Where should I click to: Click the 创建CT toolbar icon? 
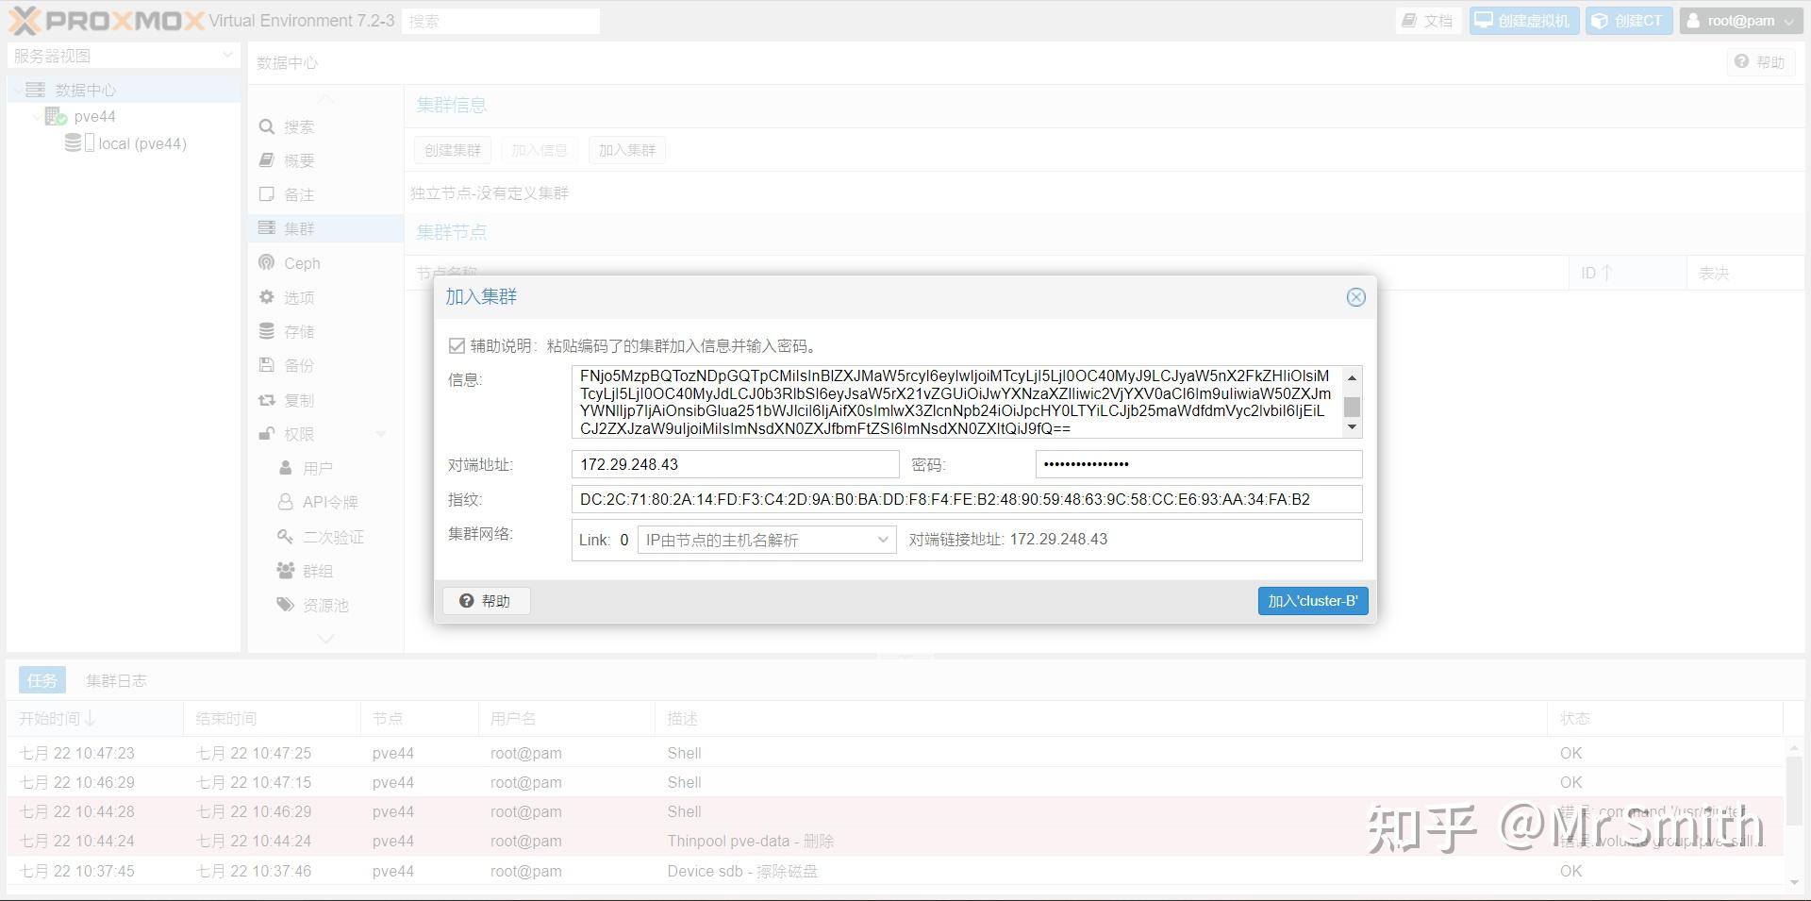point(1628,20)
